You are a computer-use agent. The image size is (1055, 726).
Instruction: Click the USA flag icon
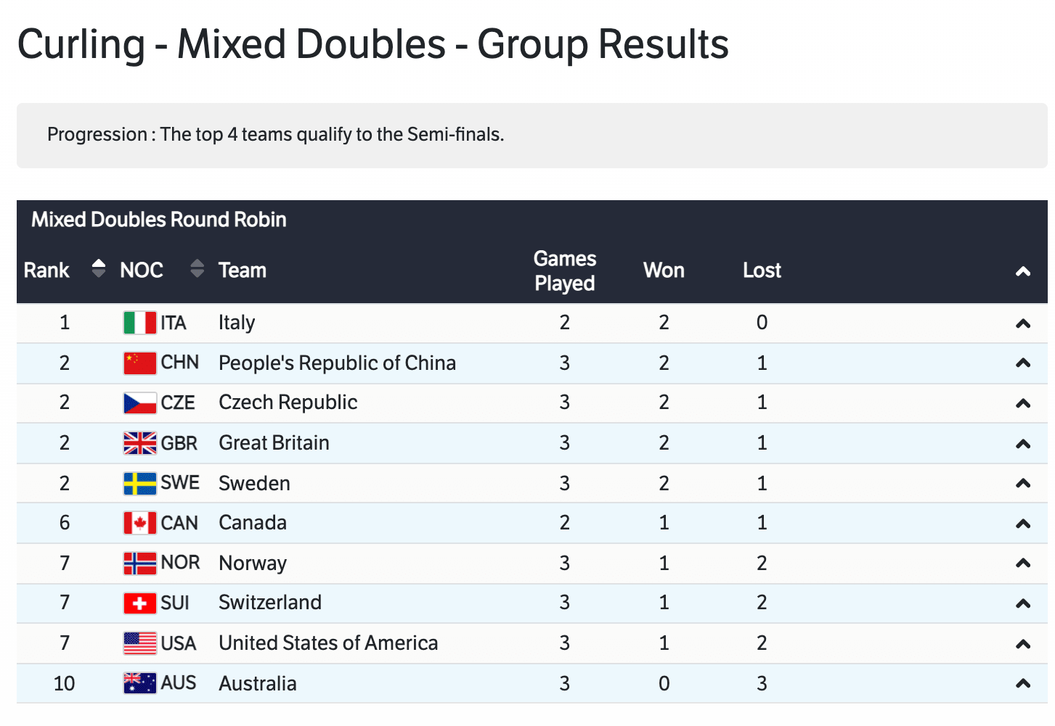(x=139, y=643)
